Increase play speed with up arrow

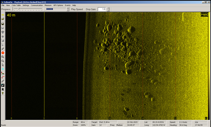[68, 8]
